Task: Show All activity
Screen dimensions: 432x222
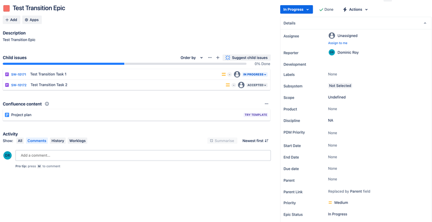Action: 20,141
